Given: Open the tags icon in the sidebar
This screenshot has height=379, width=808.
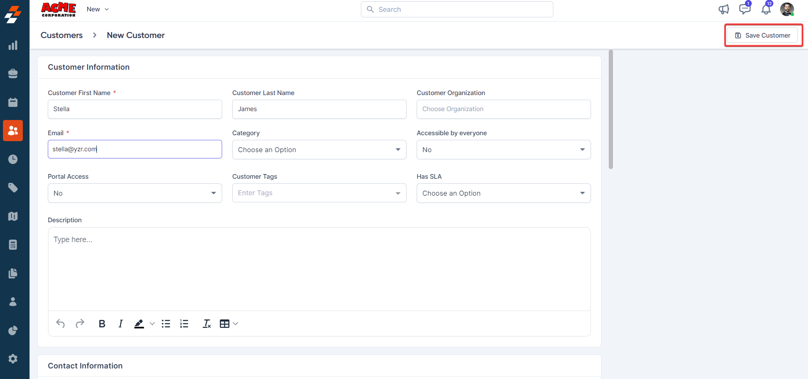Looking at the screenshot, I should [x=13, y=188].
